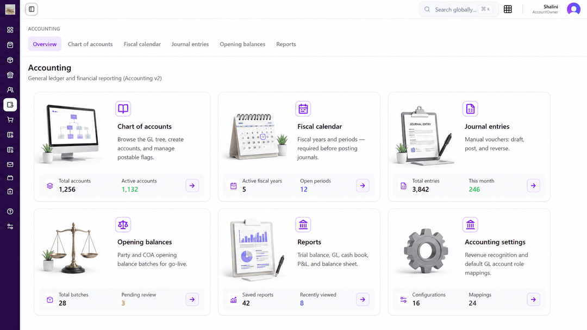Click the Total entries value 3,842
The height and width of the screenshot is (330, 587).
click(x=420, y=189)
